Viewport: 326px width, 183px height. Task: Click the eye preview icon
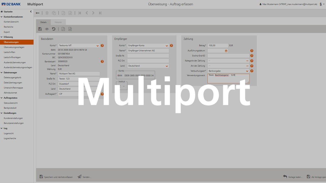point(47,29)
